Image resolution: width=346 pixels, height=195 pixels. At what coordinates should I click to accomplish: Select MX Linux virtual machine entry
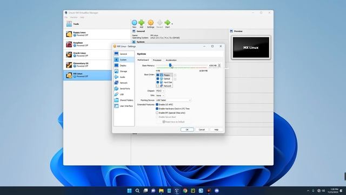pos(88,75)
